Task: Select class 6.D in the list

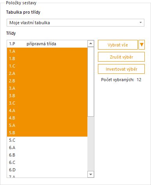Action: pyautogui.click(x=47, y=170)
